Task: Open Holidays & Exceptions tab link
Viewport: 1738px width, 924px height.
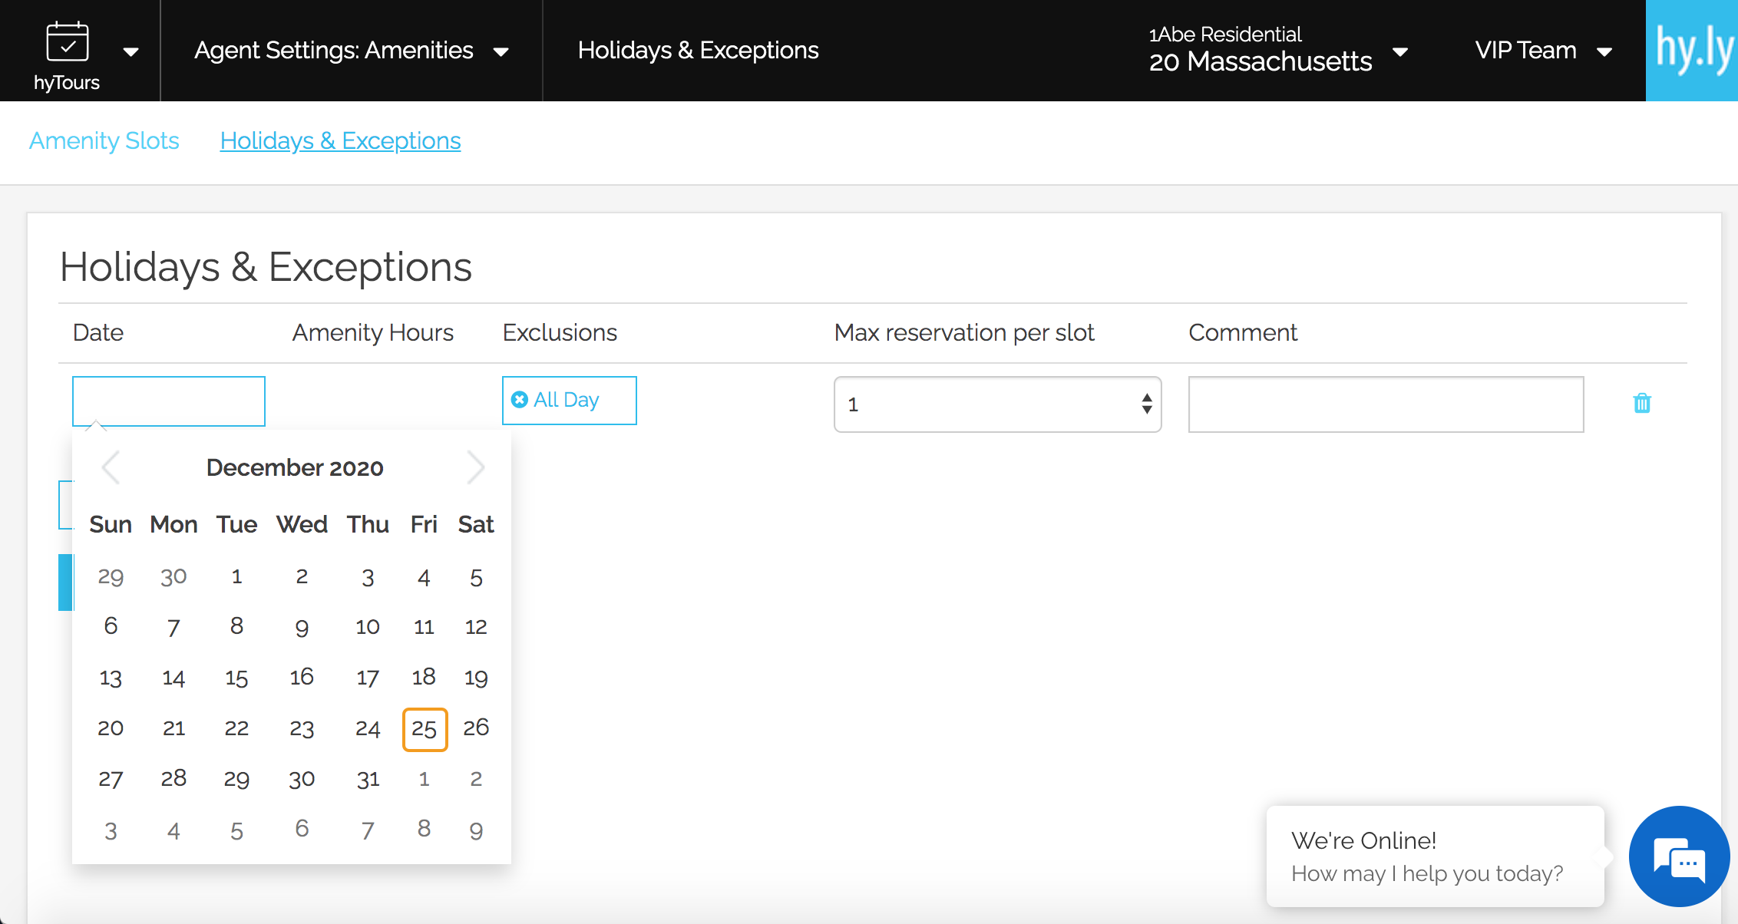Action: click(x=340, y=141)
